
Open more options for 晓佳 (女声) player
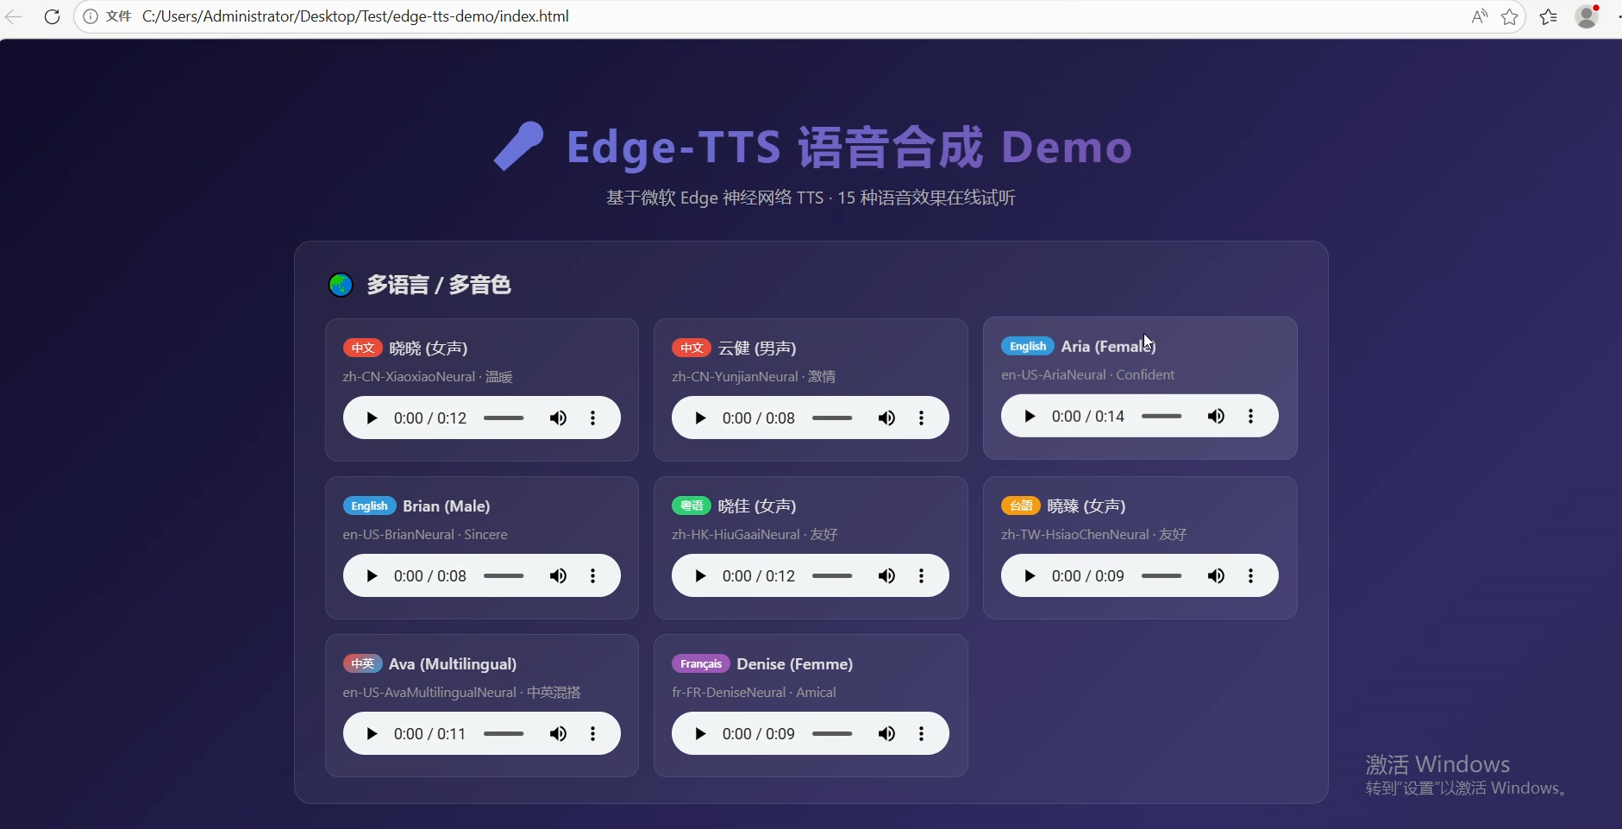click(922, 576)
